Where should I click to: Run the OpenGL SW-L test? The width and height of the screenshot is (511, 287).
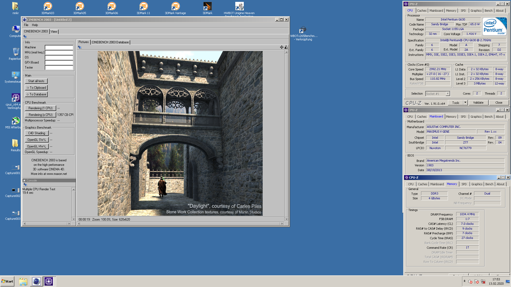[x=37, y=140]
